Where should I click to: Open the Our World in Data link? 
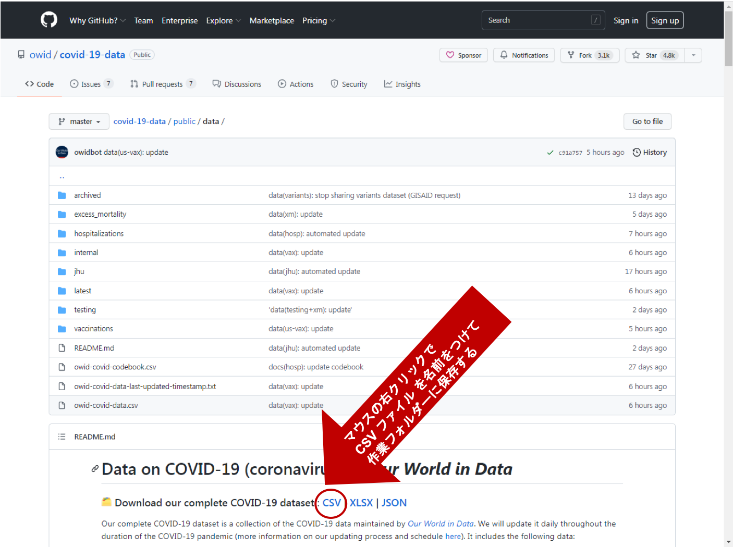441,524
